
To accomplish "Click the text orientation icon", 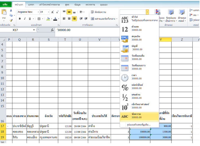I will pyautogui.click(x=81, y=12).
